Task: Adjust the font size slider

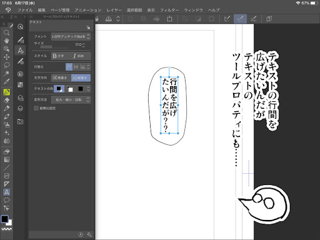Action: coord(54,47)
